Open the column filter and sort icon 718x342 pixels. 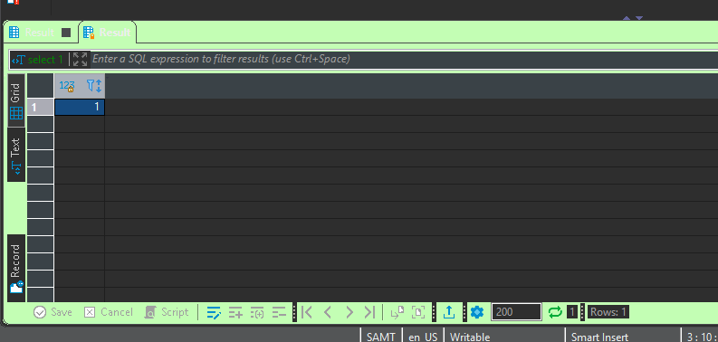pos(94,86)
